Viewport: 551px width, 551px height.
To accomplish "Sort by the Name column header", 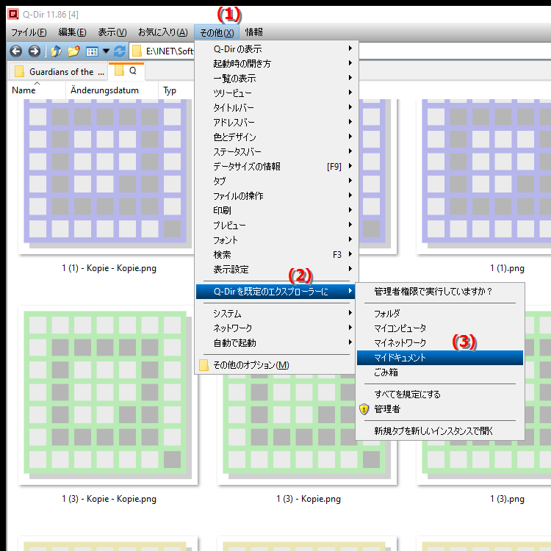I will click(36, 90).
